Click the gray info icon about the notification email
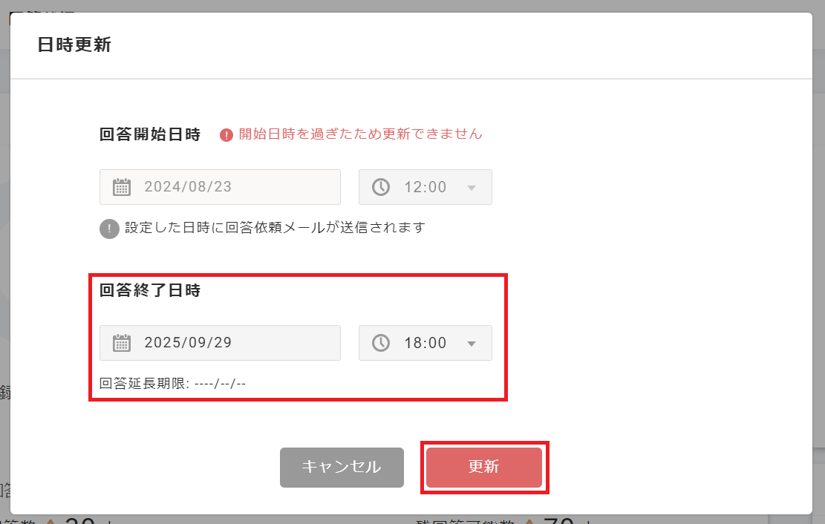The height and width of the screenshot is (524, 825). coord(108,229)
